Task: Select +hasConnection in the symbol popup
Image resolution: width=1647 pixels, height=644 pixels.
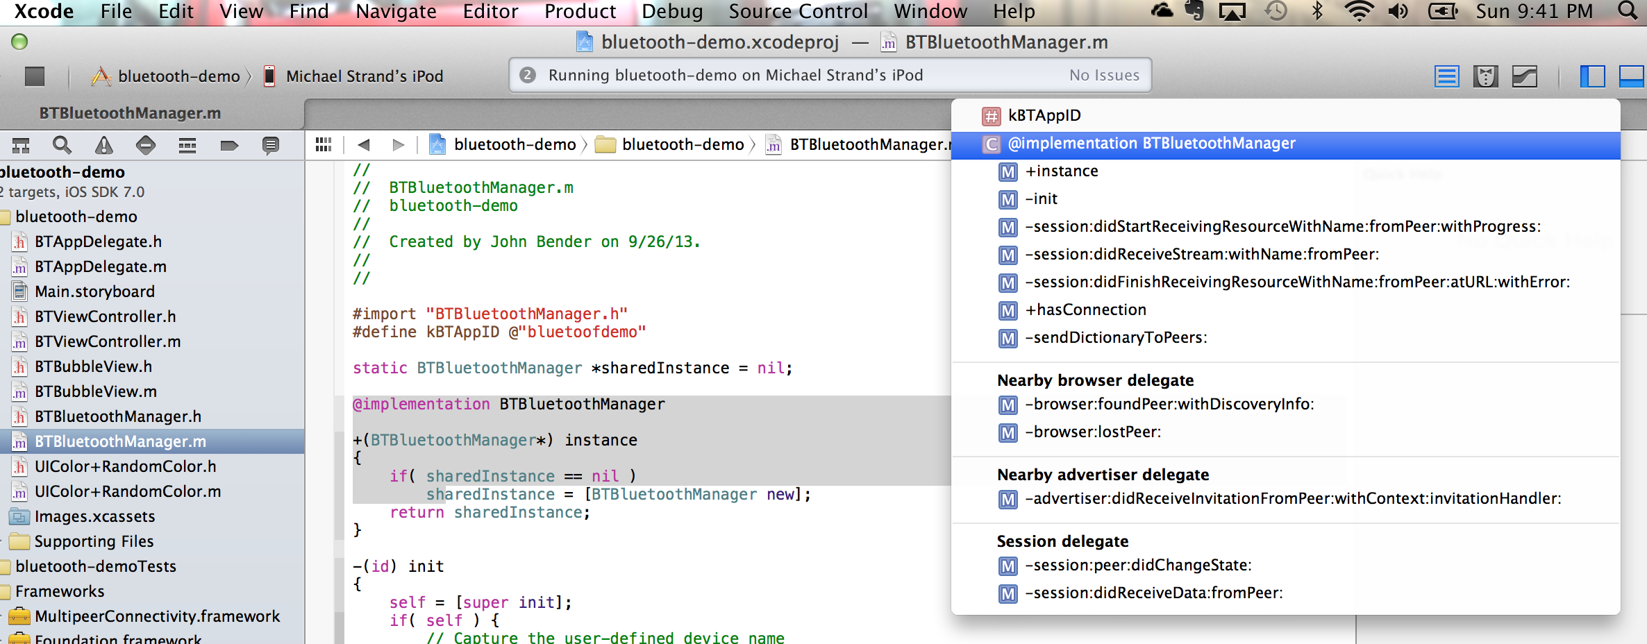Action: (x=1087, y=310)
